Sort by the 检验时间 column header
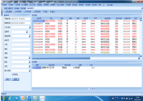 (127, 19)
